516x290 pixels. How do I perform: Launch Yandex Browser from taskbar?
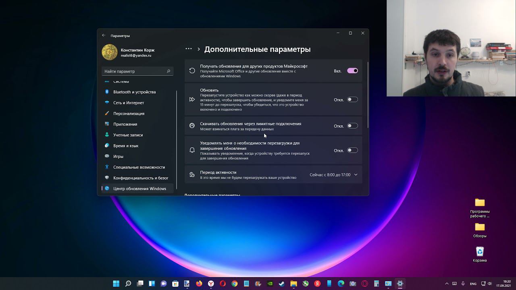(x=211, y=284)
